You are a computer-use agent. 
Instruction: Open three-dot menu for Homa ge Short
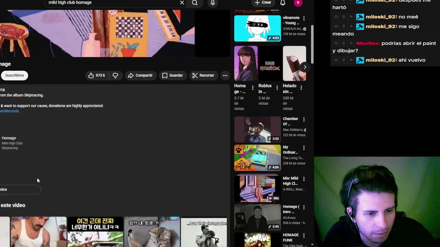click(253, 88)
